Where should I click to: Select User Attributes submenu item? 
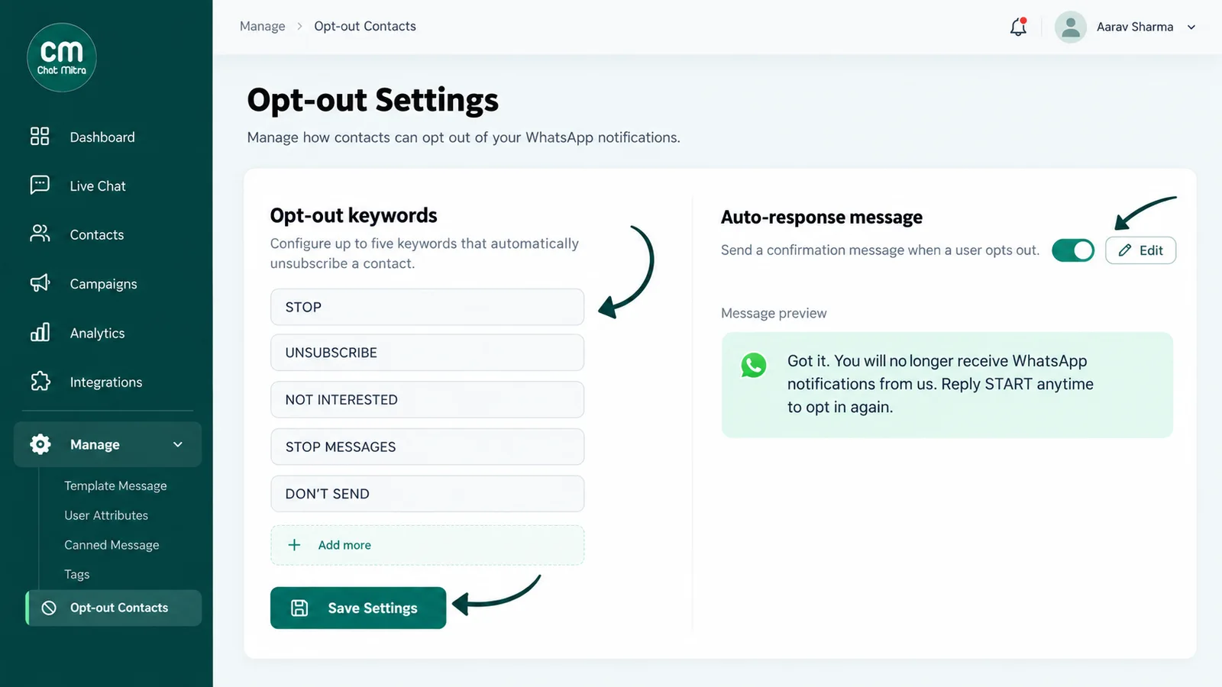[106, 515]
